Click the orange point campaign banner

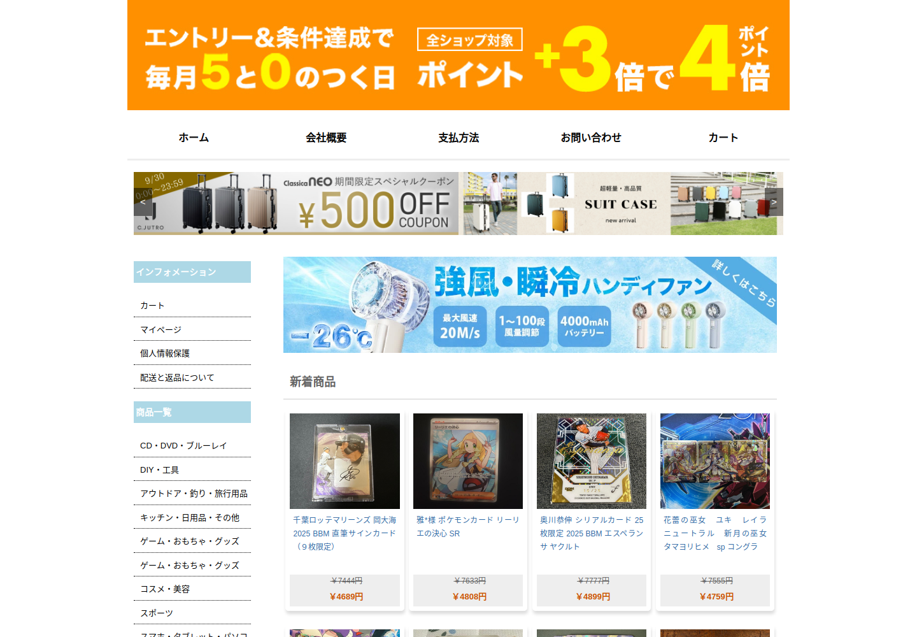[458, 55]
